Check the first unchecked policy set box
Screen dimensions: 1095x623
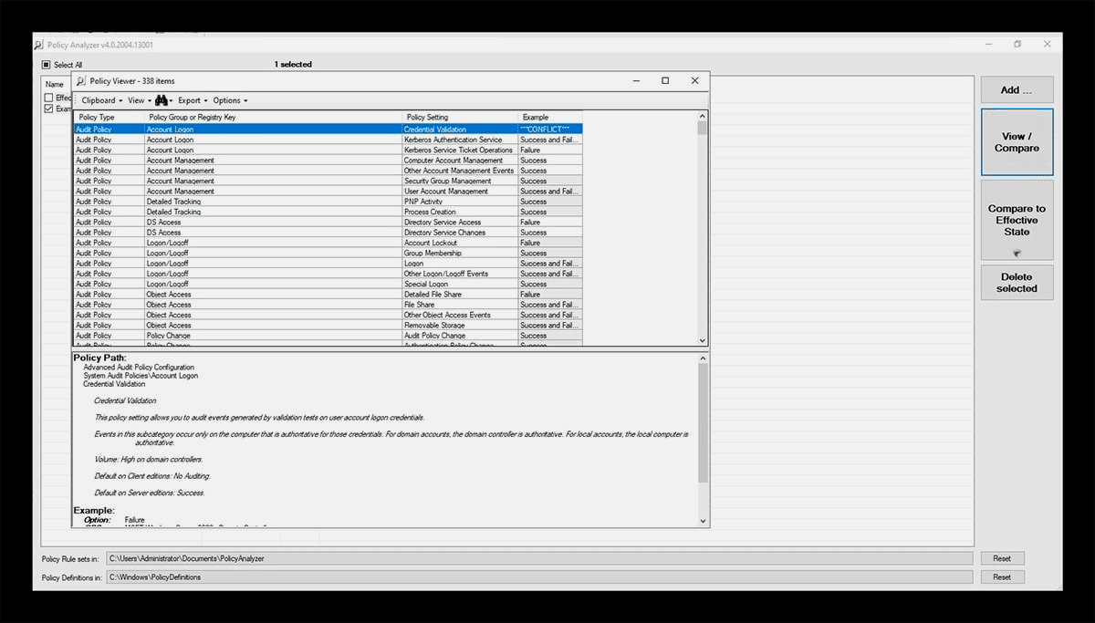tap(49, 98)
